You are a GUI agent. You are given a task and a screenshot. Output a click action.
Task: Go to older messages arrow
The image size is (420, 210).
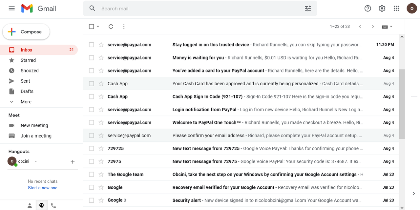pyautogui.click(x=373, y=27)
